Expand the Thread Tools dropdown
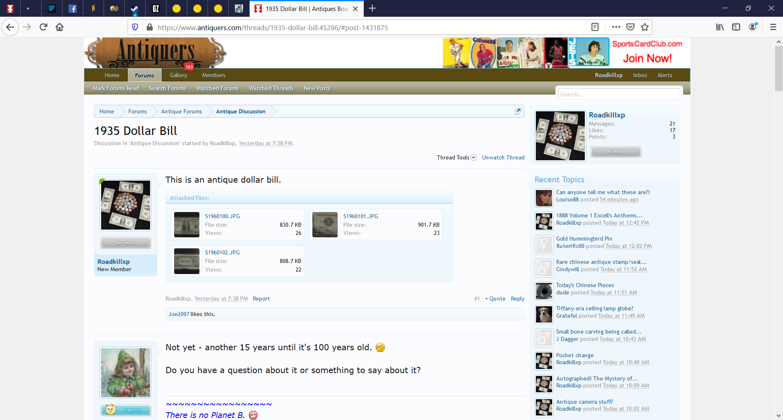The width and height of the screenshot is (783, 420). (456, 158)
